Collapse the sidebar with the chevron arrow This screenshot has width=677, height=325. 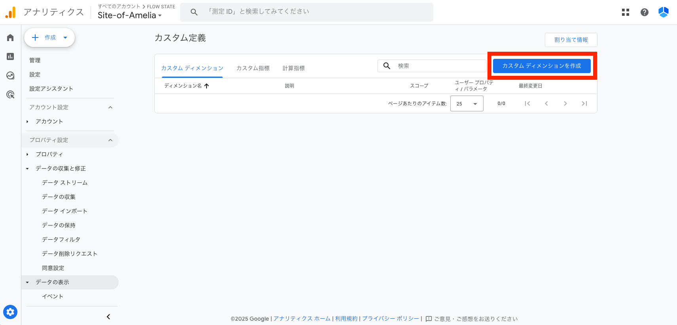click(108, 317)
